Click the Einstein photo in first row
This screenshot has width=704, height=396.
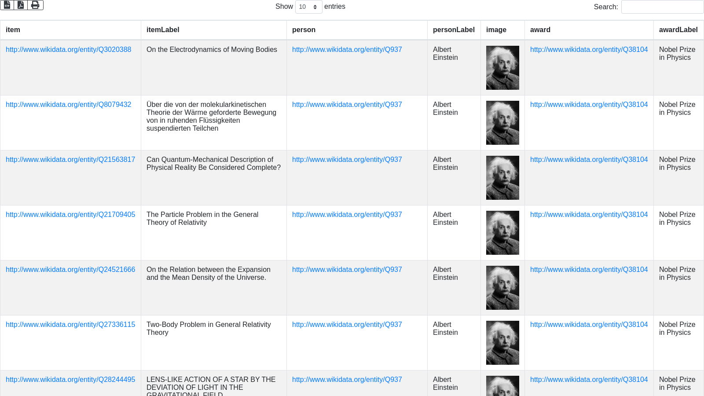tap(502, 68)
